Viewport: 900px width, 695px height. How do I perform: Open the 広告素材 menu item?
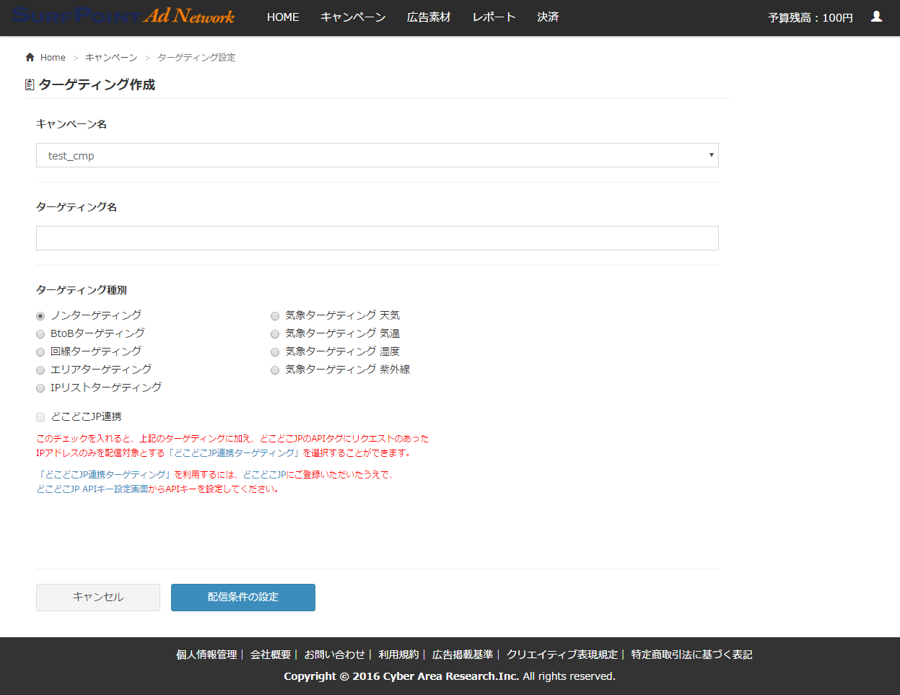point(429,17)
